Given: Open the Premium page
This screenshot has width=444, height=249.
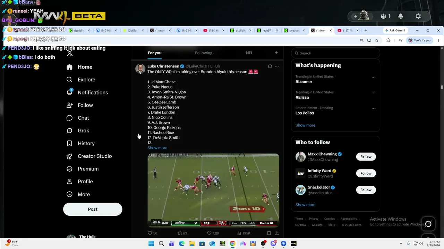Looking at the screenshot, I should click(x=82, y=169).
